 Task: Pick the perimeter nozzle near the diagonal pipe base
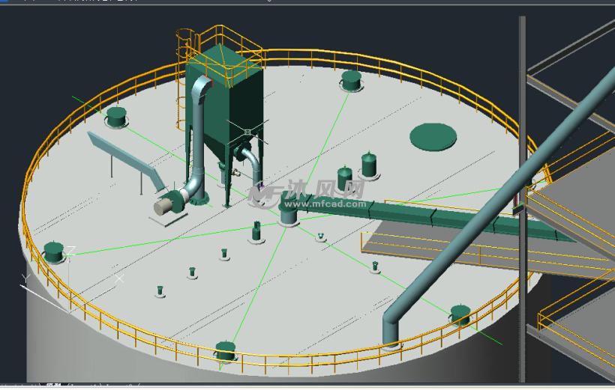click(460, 315)
